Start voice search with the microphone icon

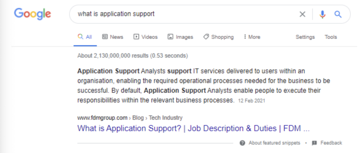[322, 14]
